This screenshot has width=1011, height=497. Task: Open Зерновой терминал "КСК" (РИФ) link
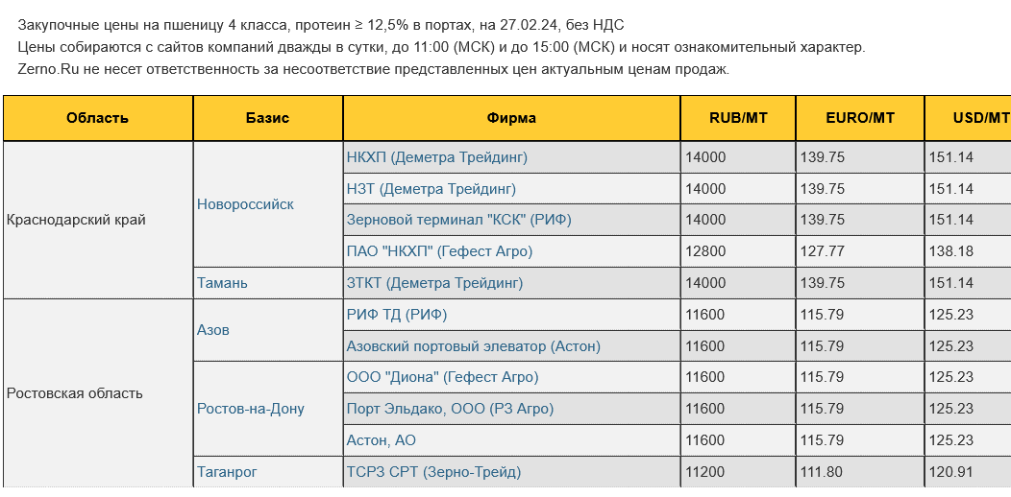458,220
